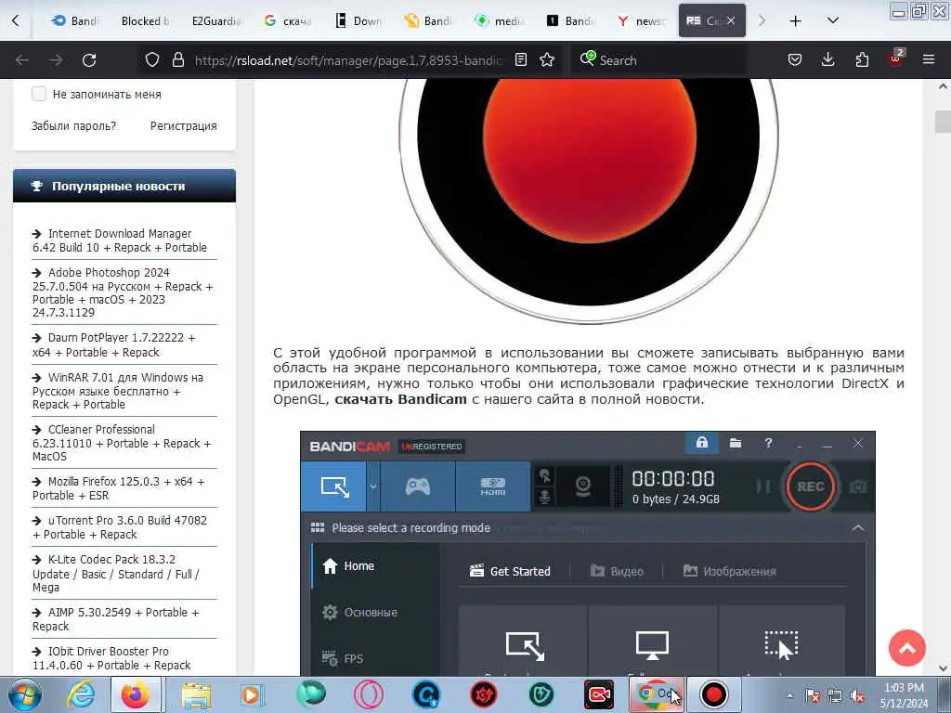This screenshot has height=713, width=951.
Task: Click the Bandicam interface screenshot image
Action: (588, 553)
